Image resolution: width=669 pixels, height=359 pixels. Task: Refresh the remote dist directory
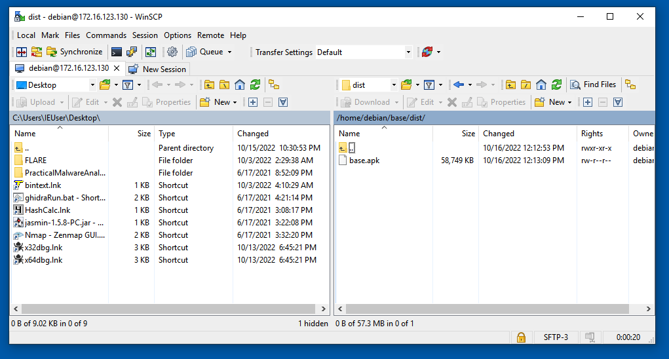556,85
